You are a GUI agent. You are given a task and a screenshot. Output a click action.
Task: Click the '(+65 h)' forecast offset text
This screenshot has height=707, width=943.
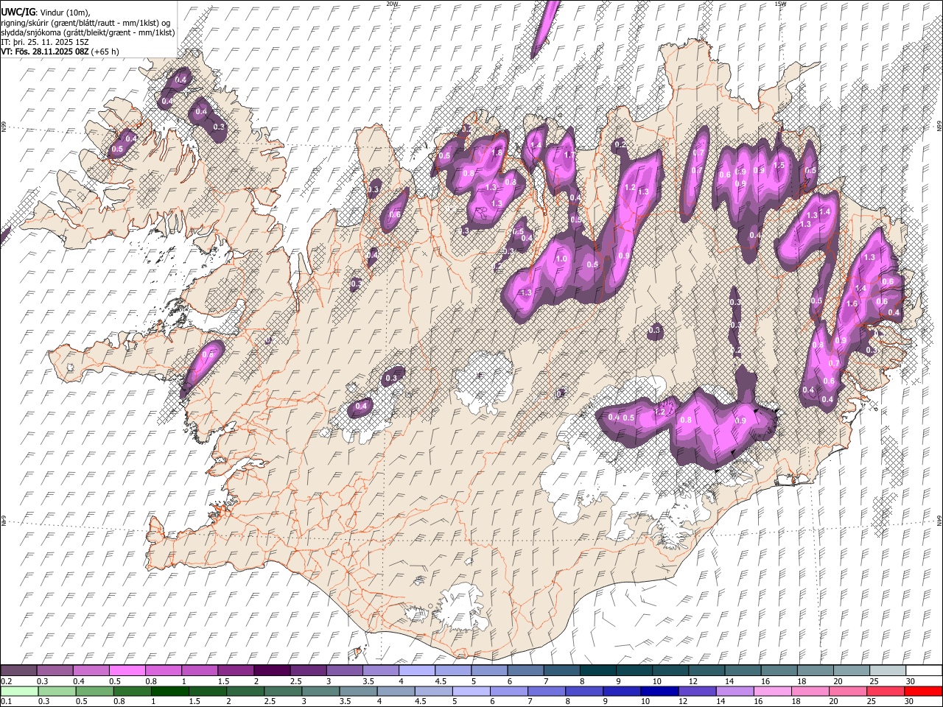tap(105, 52)
